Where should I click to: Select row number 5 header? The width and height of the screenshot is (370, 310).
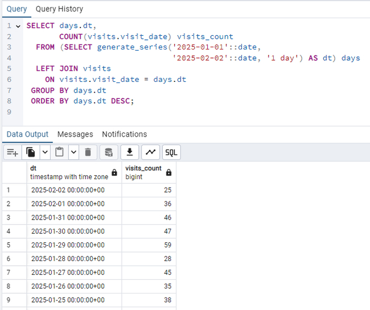14,245
